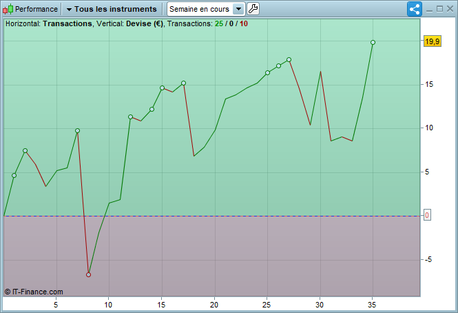The height and width of the screenshot is (313, 458).
Task: Select the lowest red data point at transaction 8
Action: pyautogui.click(x=89, y=274)
